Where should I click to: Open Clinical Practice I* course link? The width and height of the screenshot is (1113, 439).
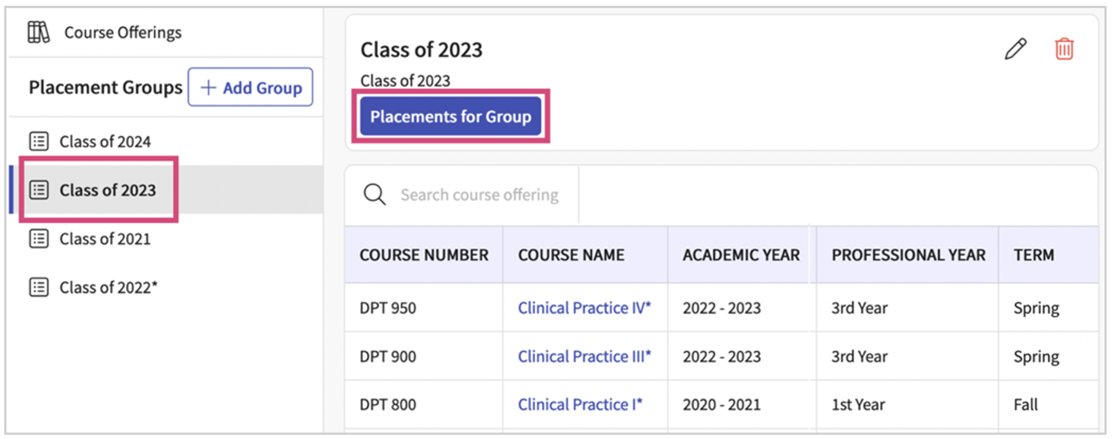coord(579,405)
